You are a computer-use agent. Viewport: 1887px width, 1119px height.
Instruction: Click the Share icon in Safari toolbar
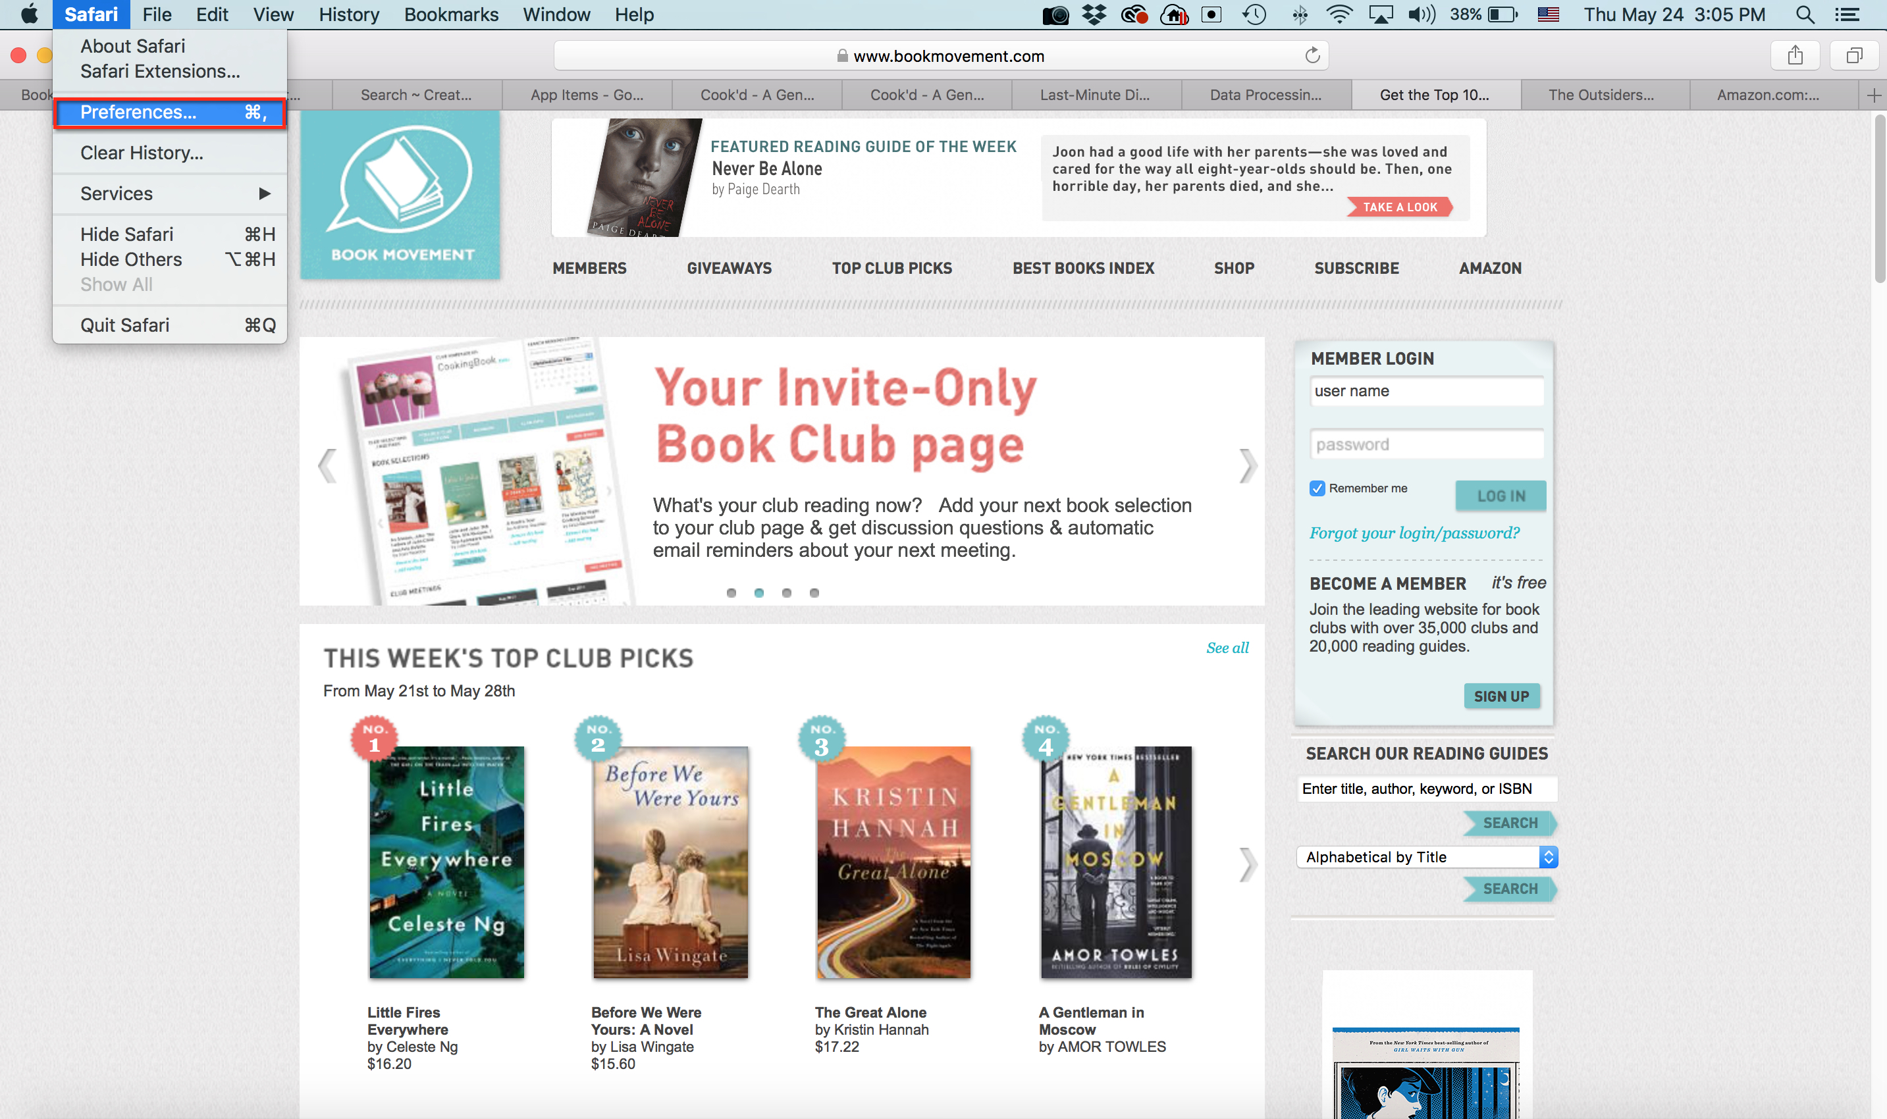click(1795, 55)
